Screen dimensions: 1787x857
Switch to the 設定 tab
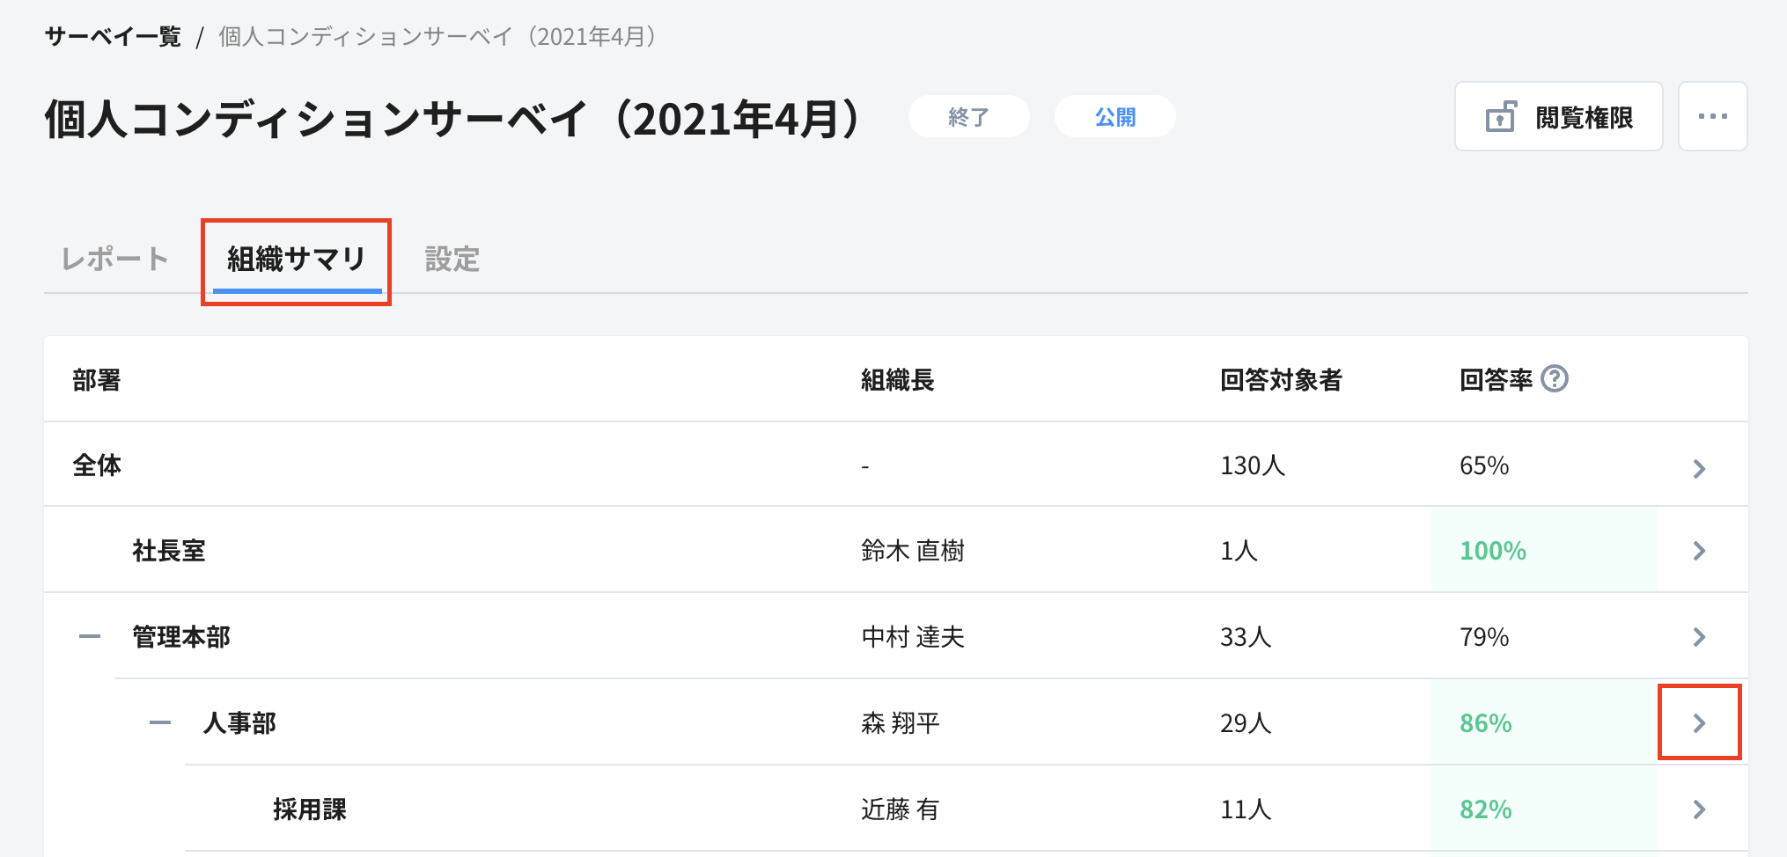click(x=452, y=259)
